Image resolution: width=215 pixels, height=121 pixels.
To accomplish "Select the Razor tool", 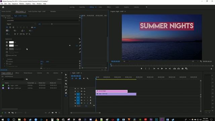I will click(x=66, y=84).
